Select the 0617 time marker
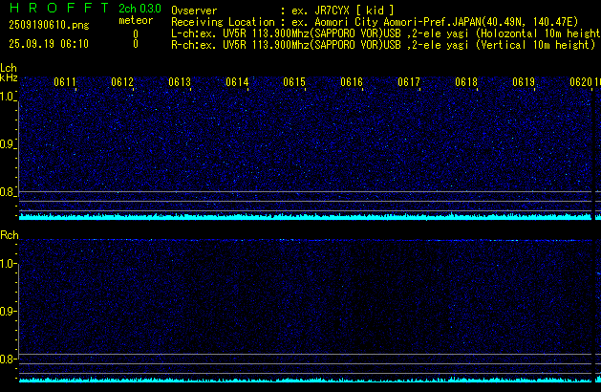Viewport: 601px width, 392px height. click(409, 83)
